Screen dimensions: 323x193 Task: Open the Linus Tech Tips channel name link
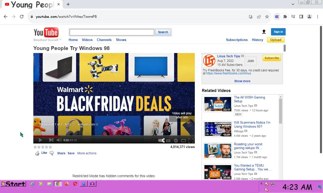229,56
